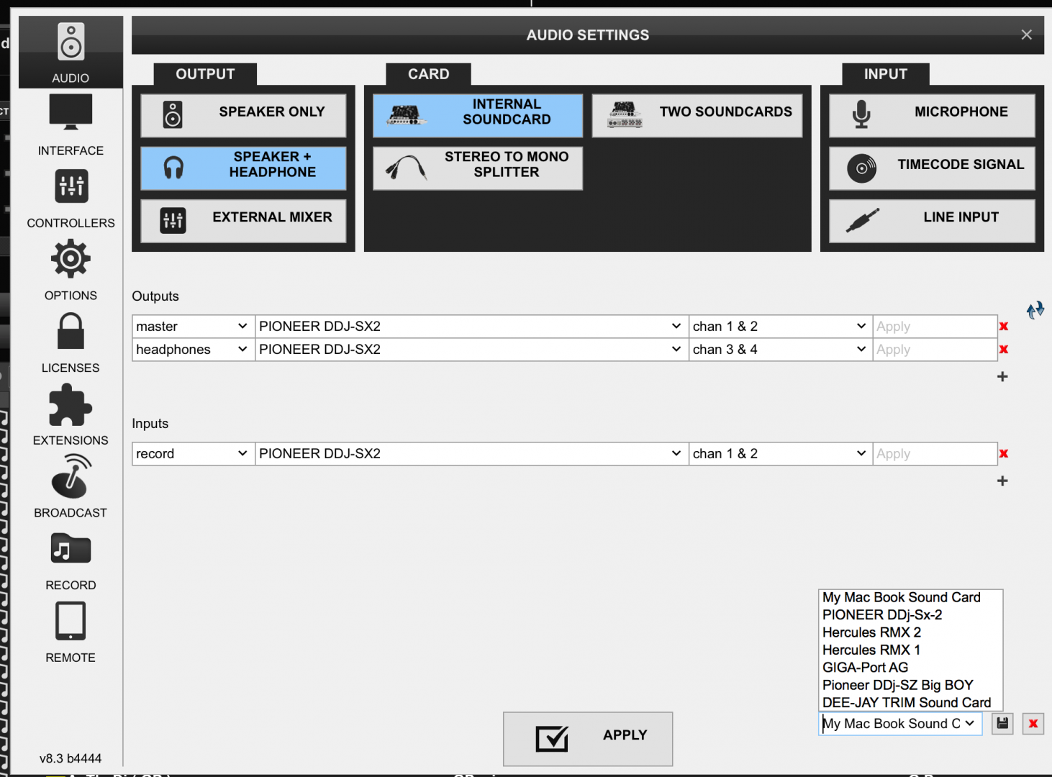The width and height of the screenshot is (1052, 777).
Task: Click Apply field in headphones row
Action: 935,350
